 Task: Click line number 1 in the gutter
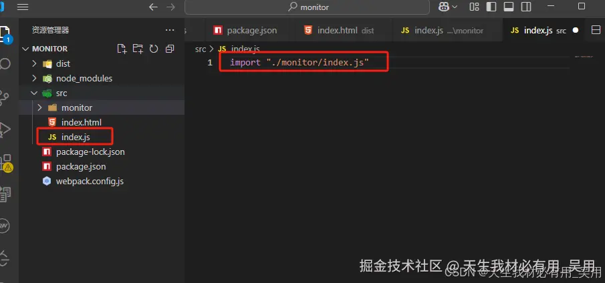[x=209, y=62]
